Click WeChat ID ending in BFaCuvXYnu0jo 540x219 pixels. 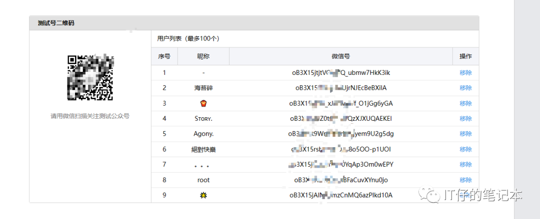click(341, 180)
